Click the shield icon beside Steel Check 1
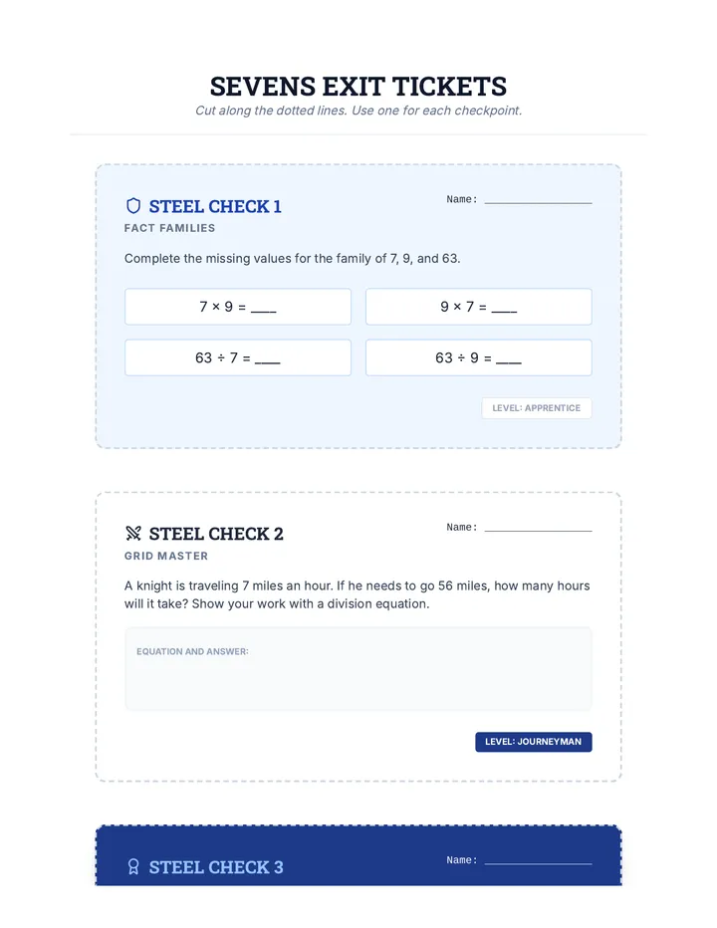Image resolution: width=717 pixels, height=928 pixels. (133, 206)
